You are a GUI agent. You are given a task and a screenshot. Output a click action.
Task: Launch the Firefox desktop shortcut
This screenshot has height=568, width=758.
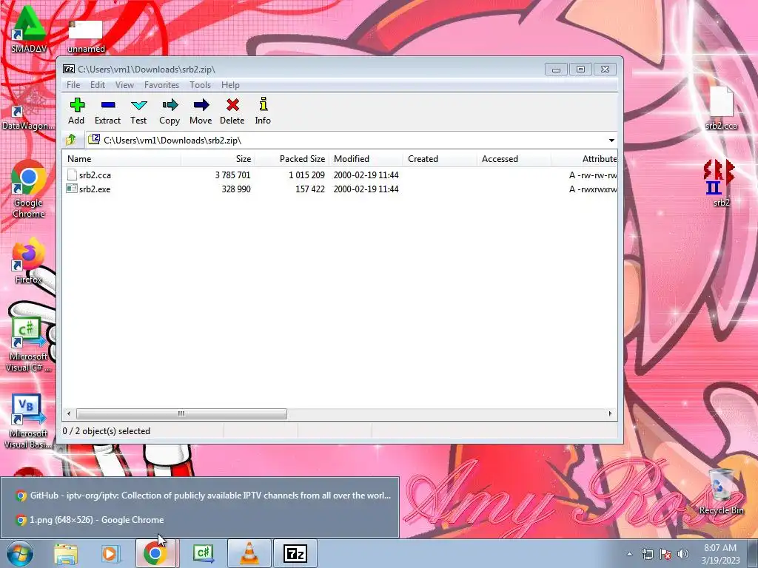29,261
